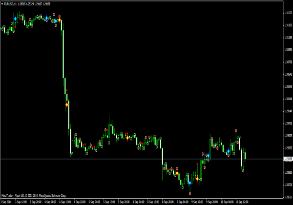Click the EURUSD,H1 symbol title text
Viewport: 293px width, 205px height.
(13, 3)
